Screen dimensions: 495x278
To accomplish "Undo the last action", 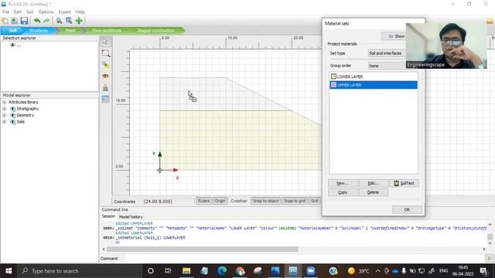I will pyautogui.click(x=37, y=21).
